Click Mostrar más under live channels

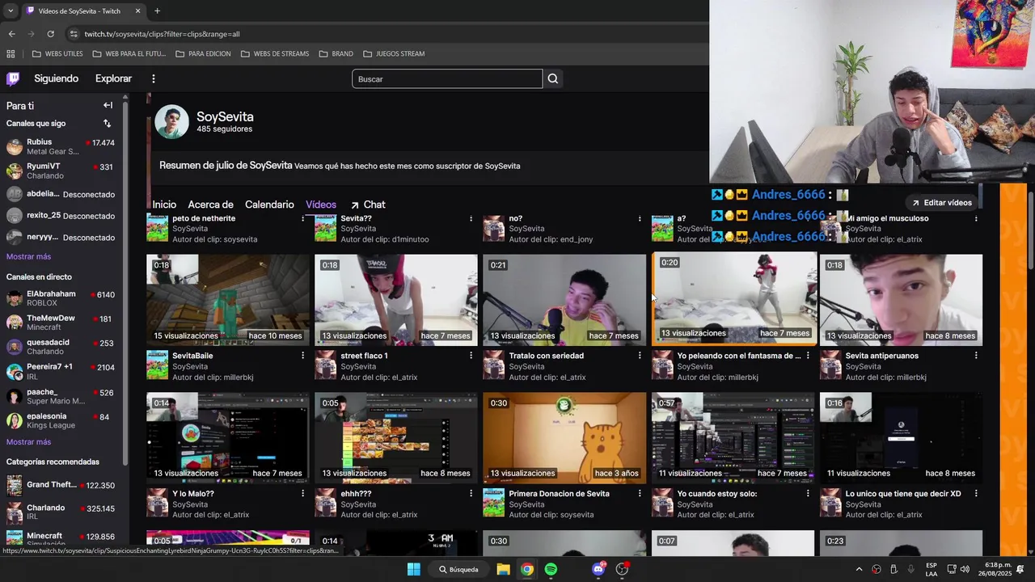(28, 442)
